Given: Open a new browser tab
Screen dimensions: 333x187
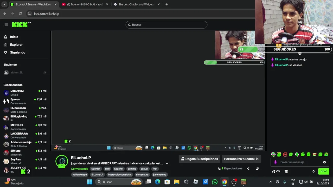Looking at the screenshot, I should [166, 4].
